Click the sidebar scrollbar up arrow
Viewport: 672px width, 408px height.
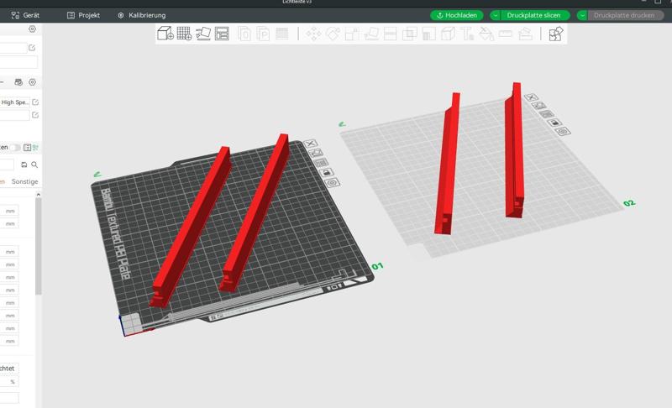pyautogui.click(x=38, y=195)
